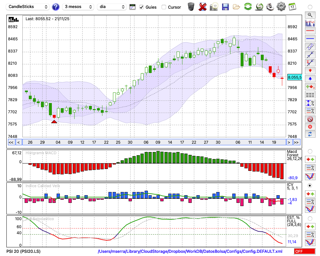Image resolution: width=320 pixels, height=256 pixels.
Task: Select the radio button beside main chart
Action: [x=310, y=7]
